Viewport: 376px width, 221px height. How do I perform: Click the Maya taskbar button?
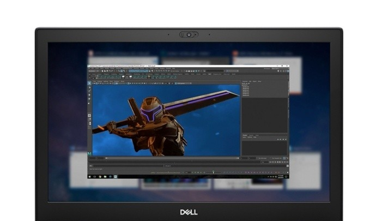click(116, 177)
